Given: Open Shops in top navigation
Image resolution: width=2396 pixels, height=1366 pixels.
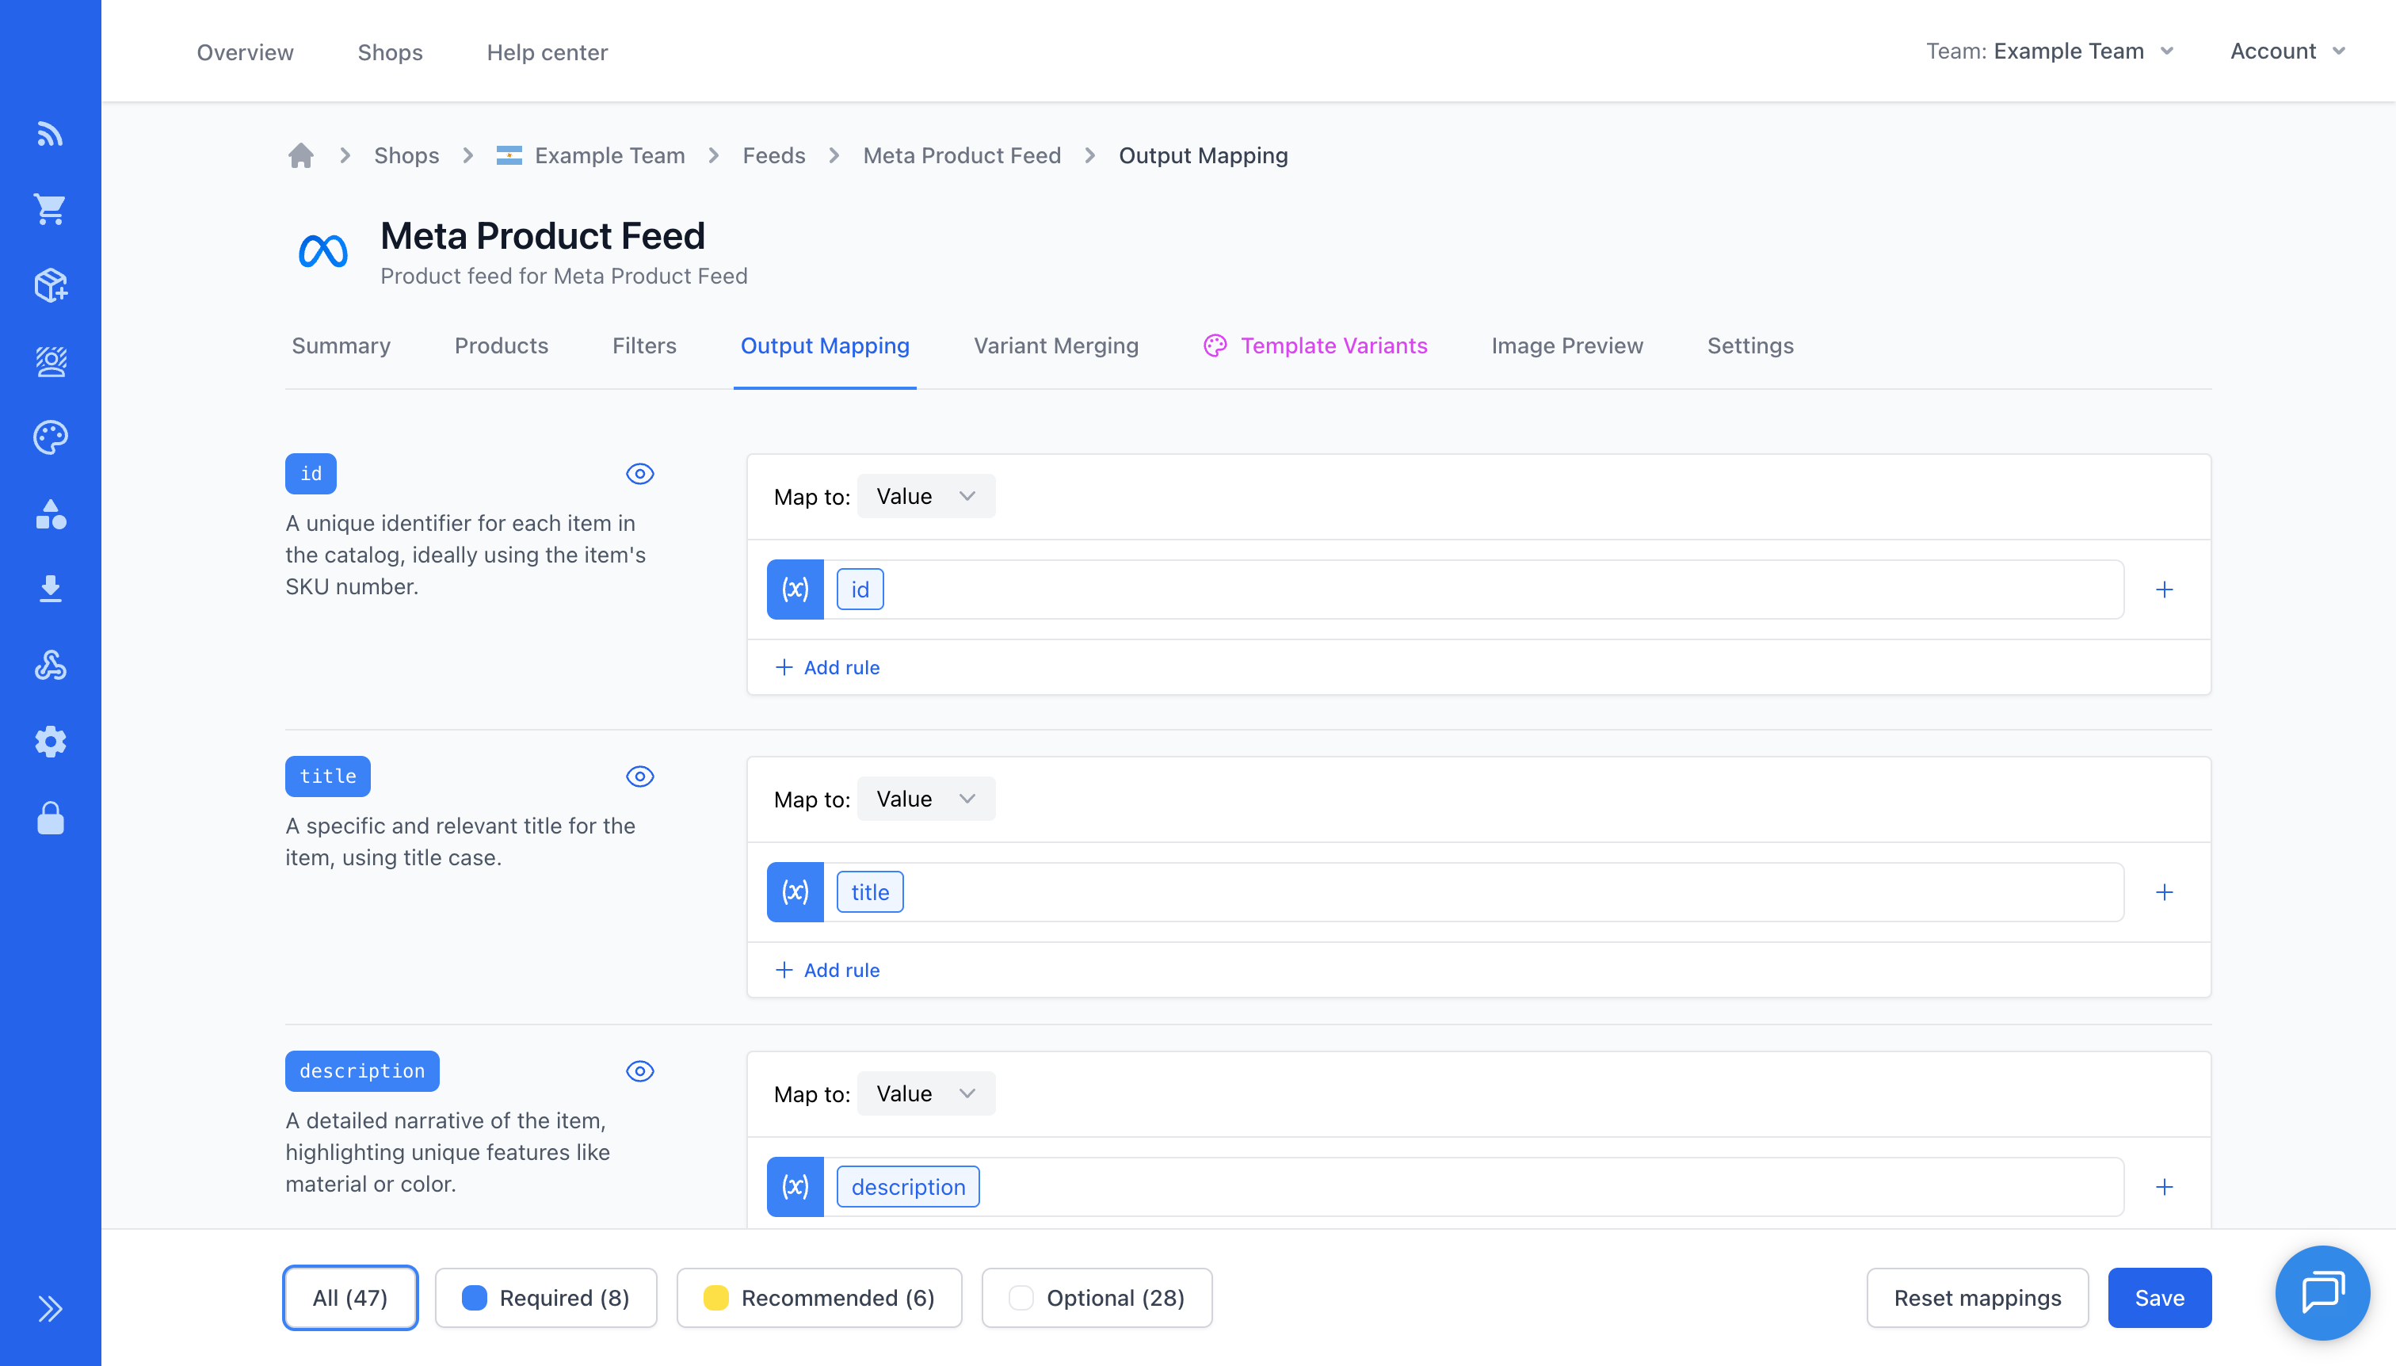Looking at the screenshot, I should tap(391, 52).
